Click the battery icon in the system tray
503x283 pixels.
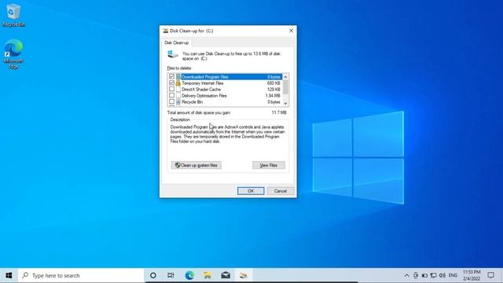424,275
